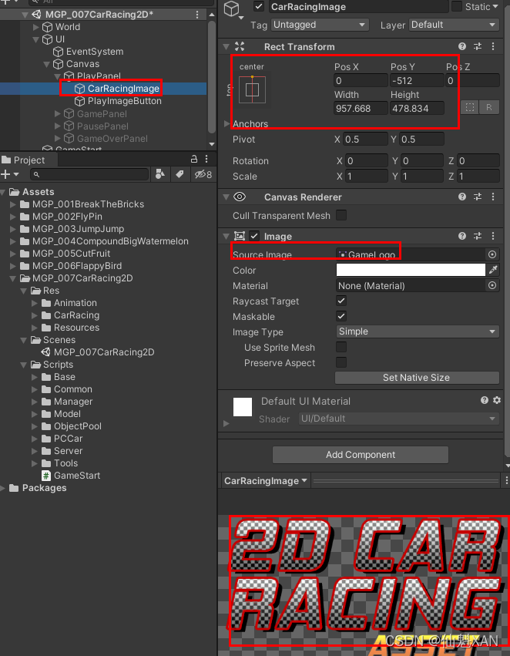Select EventSystem in Hierarchy
This screenshot has height=656, width=510.
pyautogui.click(x=95, y=52)
